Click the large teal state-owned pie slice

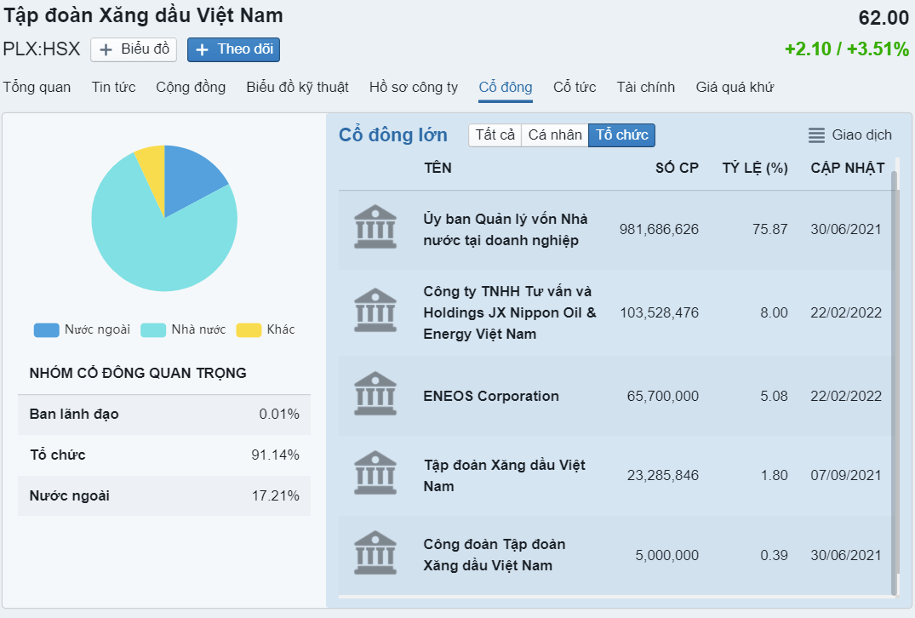click(x=157, y=251)
